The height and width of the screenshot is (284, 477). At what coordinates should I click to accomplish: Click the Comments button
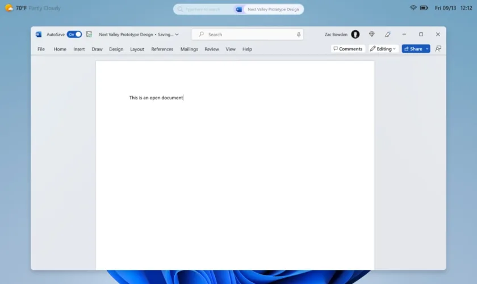tap(348, 49)
